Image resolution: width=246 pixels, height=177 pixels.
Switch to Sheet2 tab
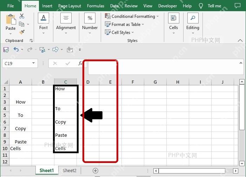[x=69, y=171]
